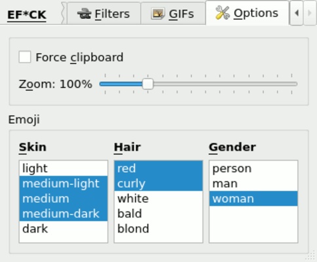The image size is (317, 262).
Task: Click the Skin list label
Action: click(x=33, y=147)
